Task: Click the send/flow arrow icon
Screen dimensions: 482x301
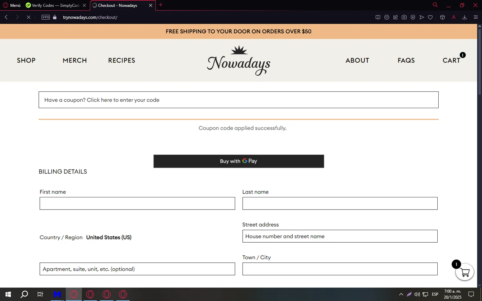Action: [422, 17]
